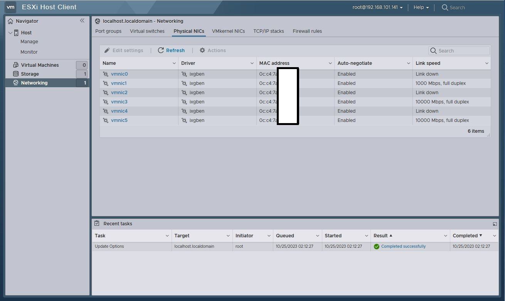Click the Recent tasks clipboard icon
Screen dimensions: 505x301
point(97,223)
